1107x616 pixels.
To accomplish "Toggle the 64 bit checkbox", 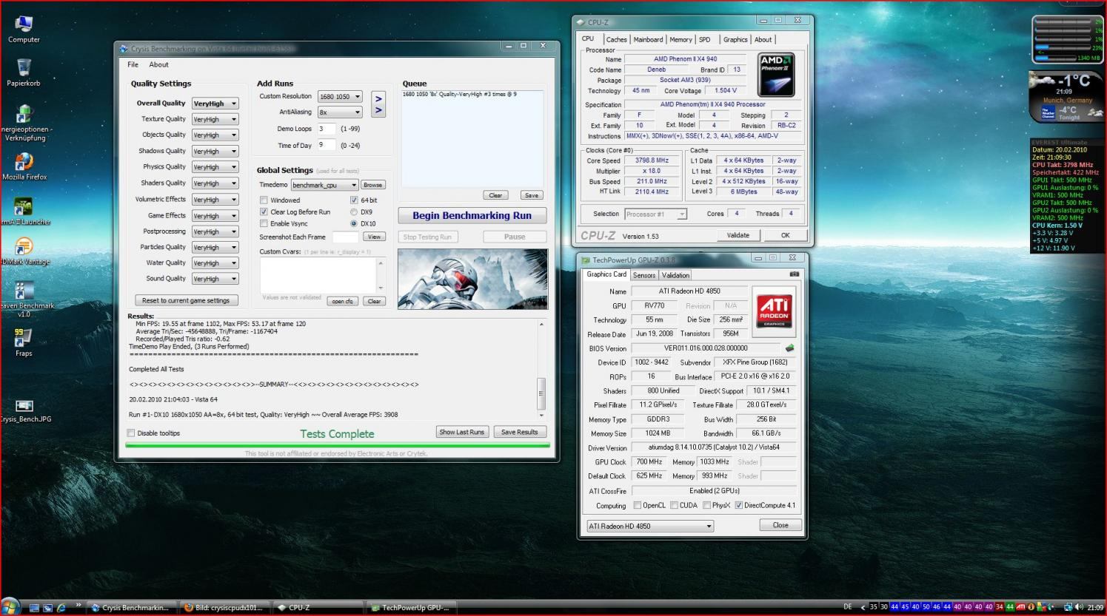I will point(354,200).
